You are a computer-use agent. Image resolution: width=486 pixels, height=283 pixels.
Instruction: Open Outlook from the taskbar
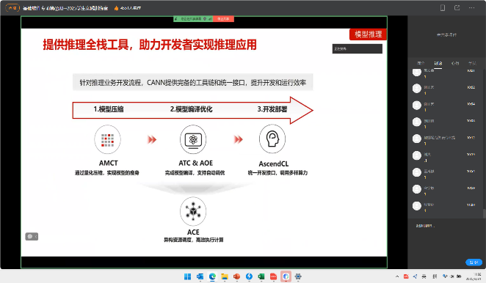[200, 276]
